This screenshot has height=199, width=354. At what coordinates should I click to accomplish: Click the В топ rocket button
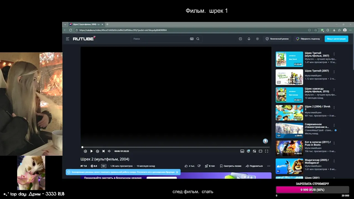tap(210, 166)
